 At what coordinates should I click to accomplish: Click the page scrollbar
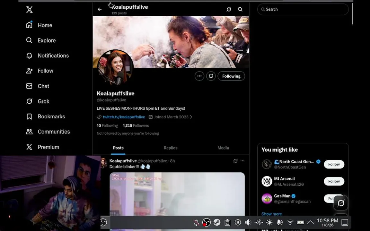point(352,14)
